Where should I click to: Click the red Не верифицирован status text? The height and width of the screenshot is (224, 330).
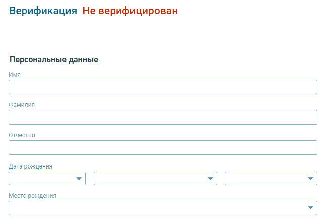[x=130, y=11]
